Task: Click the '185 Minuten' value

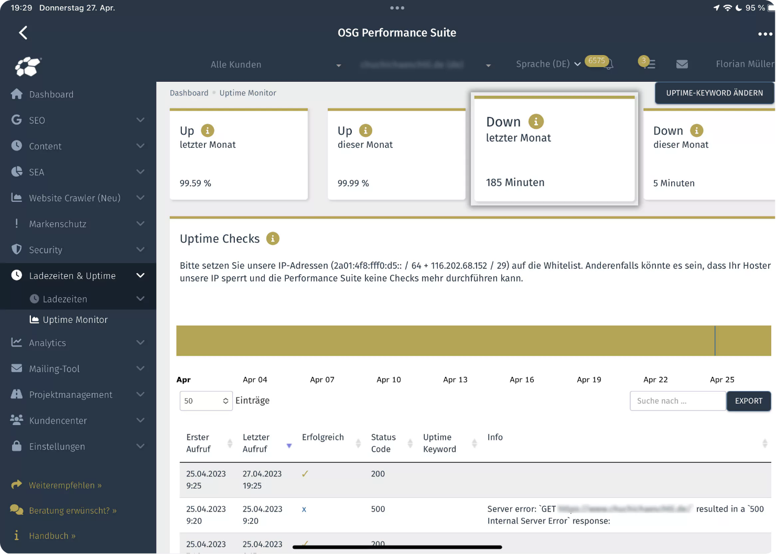Action: (x=515, y=182)
